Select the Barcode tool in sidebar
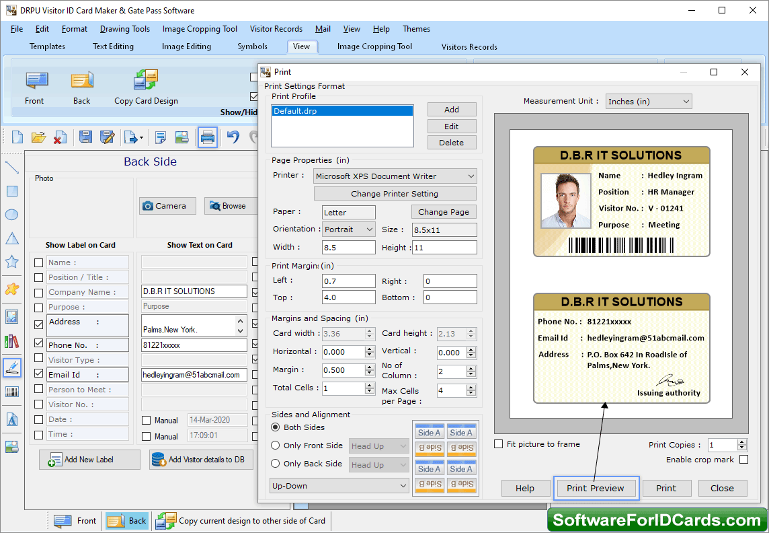769x533 pixels. click(x=12, y=391)
